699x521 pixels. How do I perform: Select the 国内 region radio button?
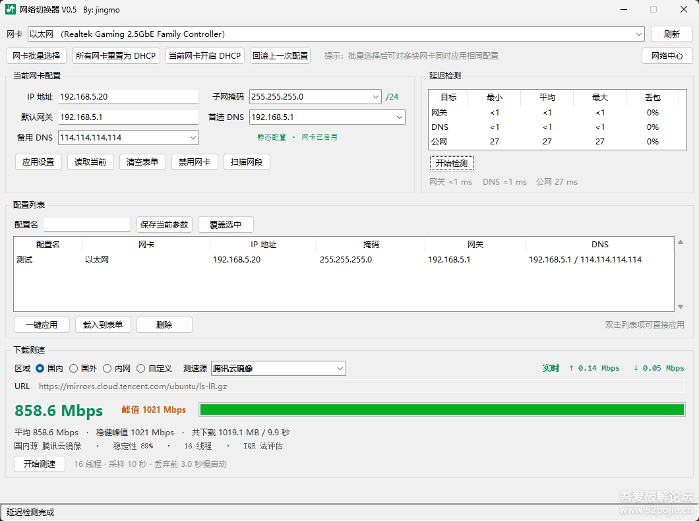point(40,368)
